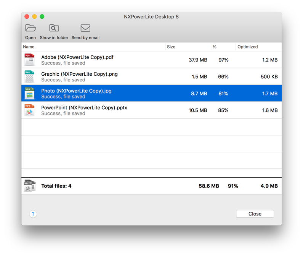Select Photo (NXPowerLite Copy).jpg file name
Screen dimensions: 303x256
click(76, 91)
